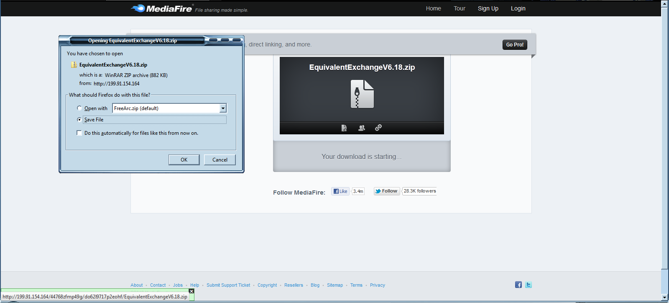This screenshot has width=669, height=303.
Task: Click the Twitter Follow button
Action: point(387,191)
